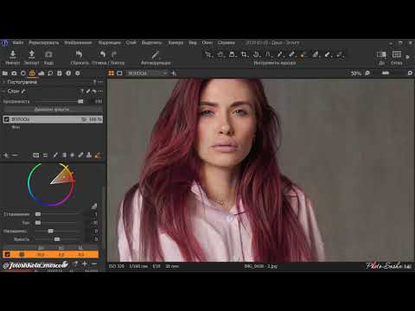Add a layer with plus in Layers panel
Viewport: 415px width, 311px height.
coord(6,155)
